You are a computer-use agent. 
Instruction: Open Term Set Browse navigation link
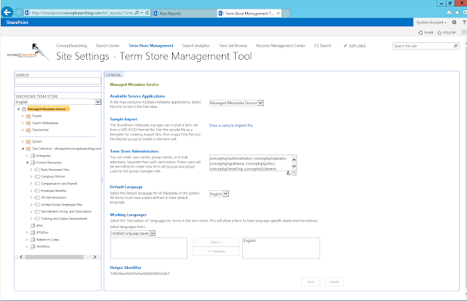233,46
